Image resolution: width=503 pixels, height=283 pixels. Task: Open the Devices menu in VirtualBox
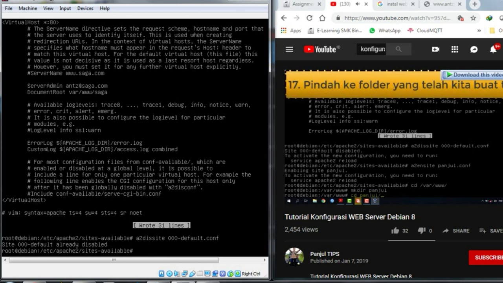pos(85,8)
